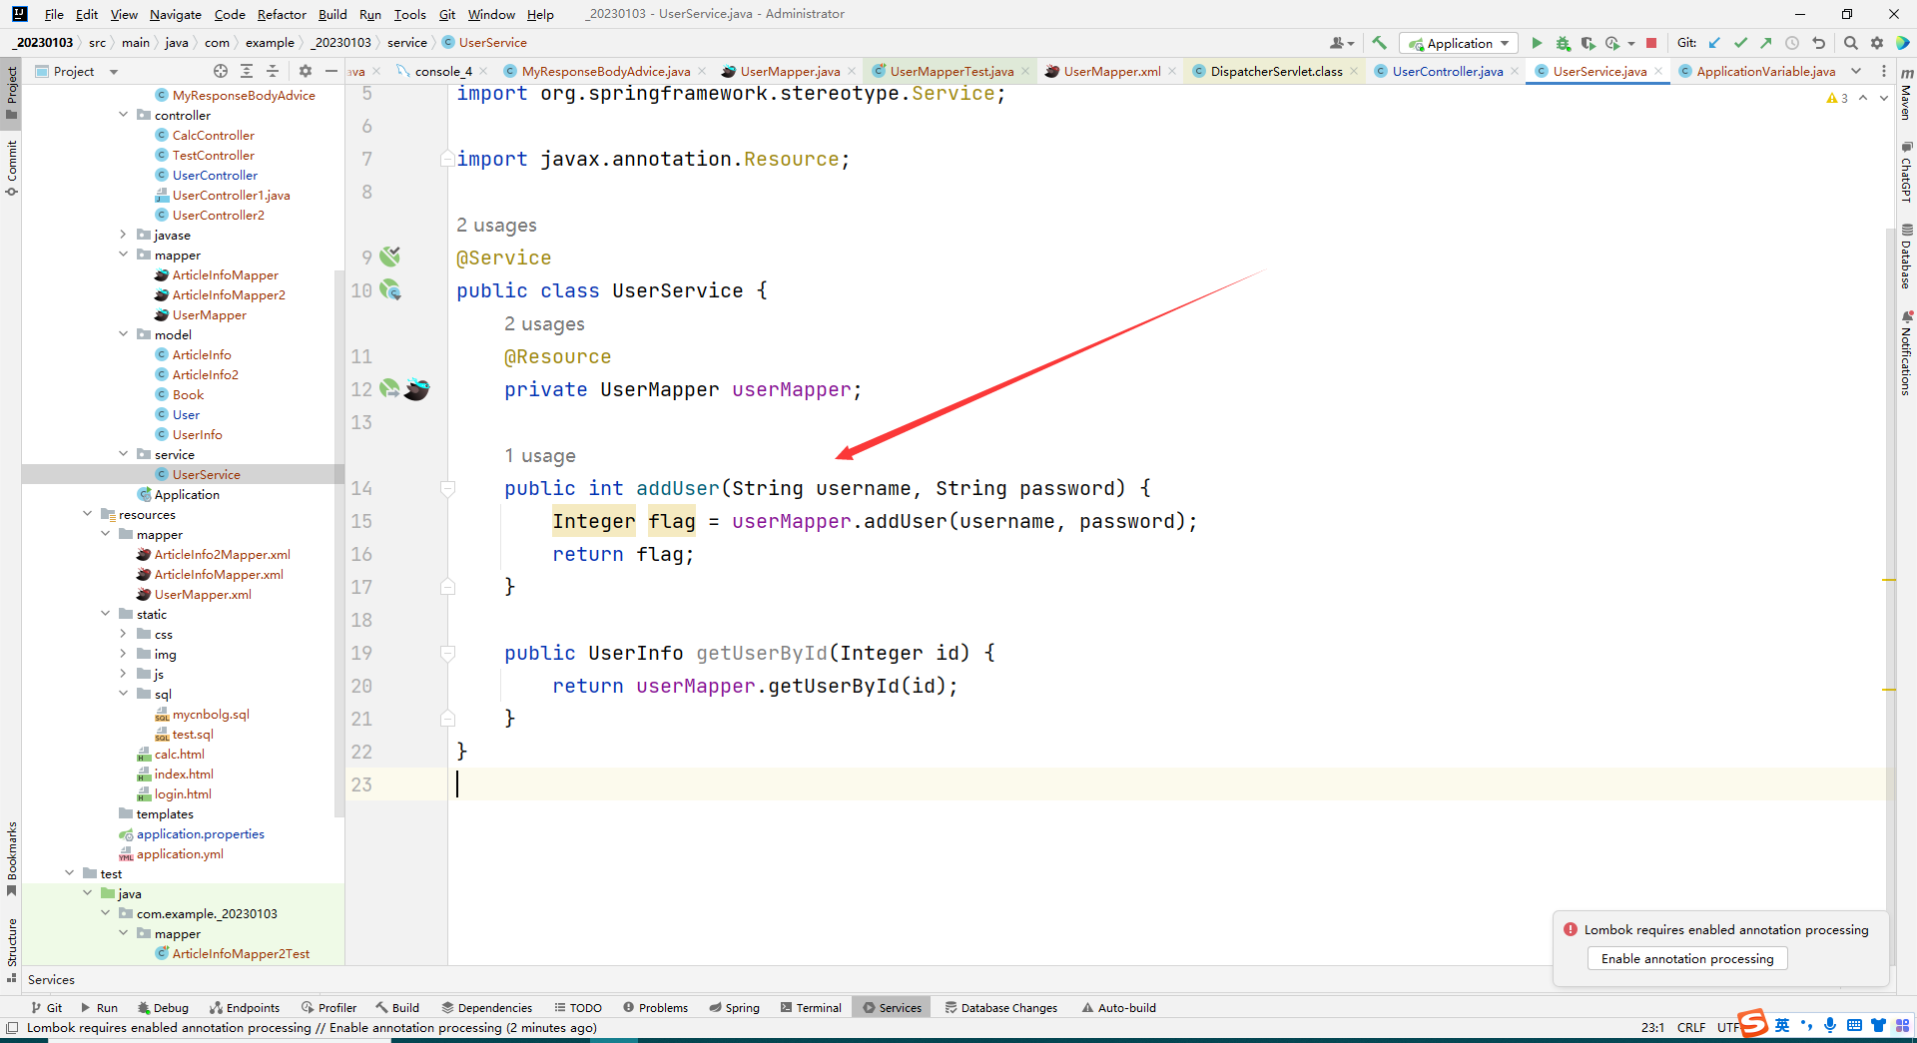Click the warnings indicator showing 3
1917x1043 pixels.
(1837, 98)
